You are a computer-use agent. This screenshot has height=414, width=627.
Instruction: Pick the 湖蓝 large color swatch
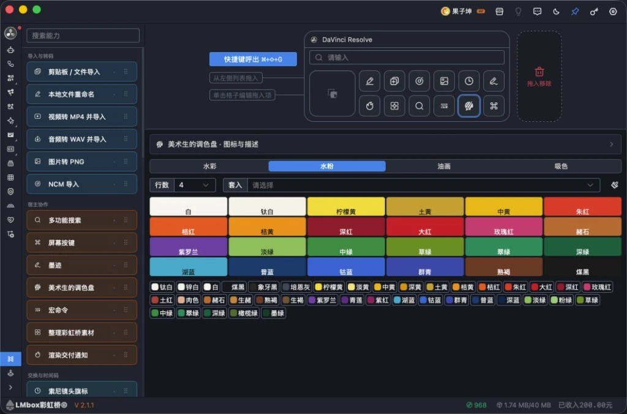[189, 267]
